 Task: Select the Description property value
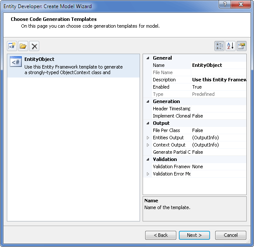pos(219,80)
